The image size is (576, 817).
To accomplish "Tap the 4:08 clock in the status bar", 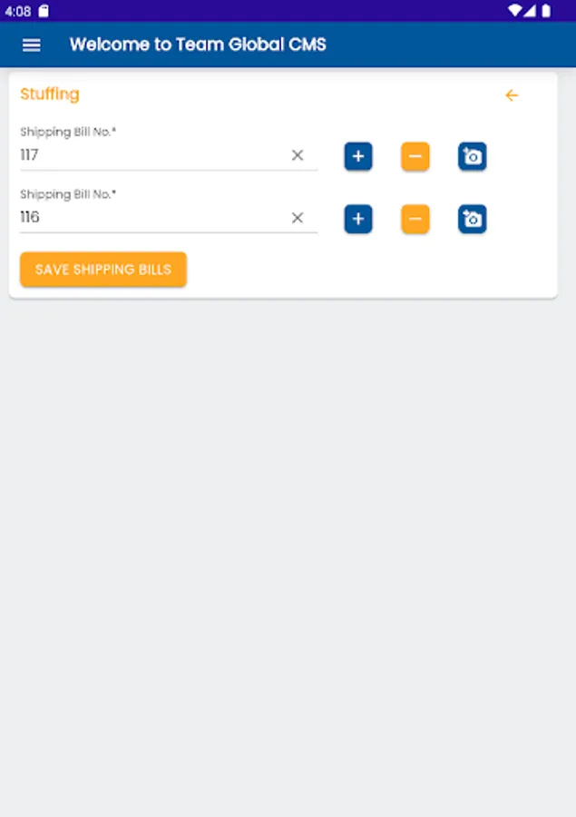I will click(17, 11).
